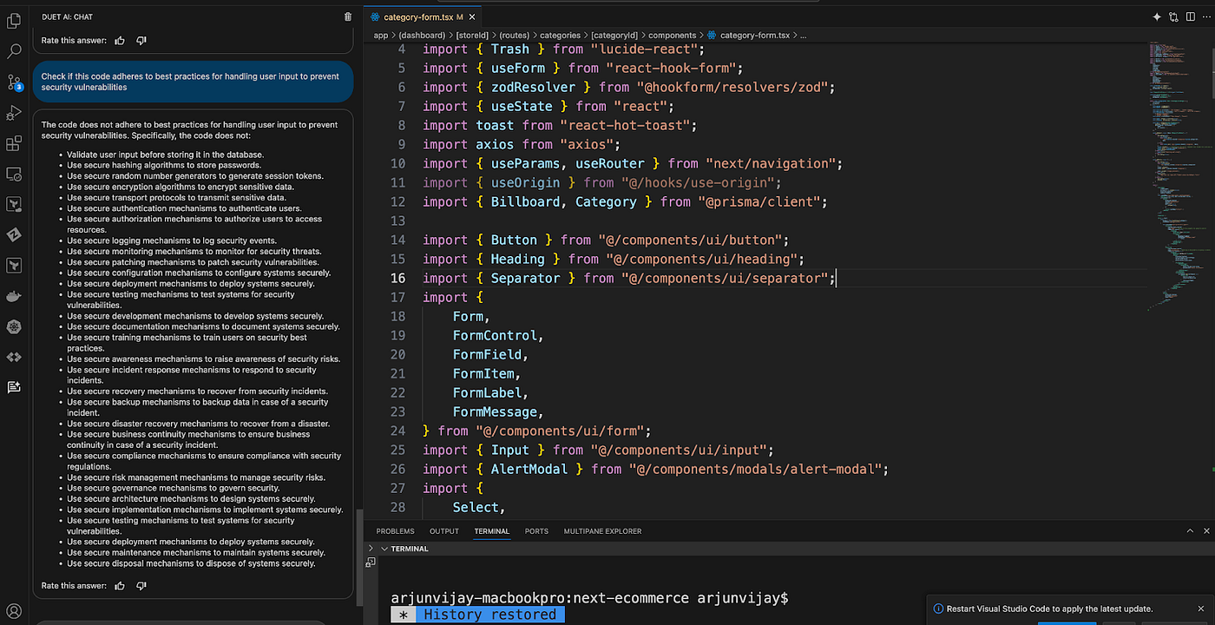Click bullet "Validate user input before storing"

pyautogui.click(x=165, y=155)
